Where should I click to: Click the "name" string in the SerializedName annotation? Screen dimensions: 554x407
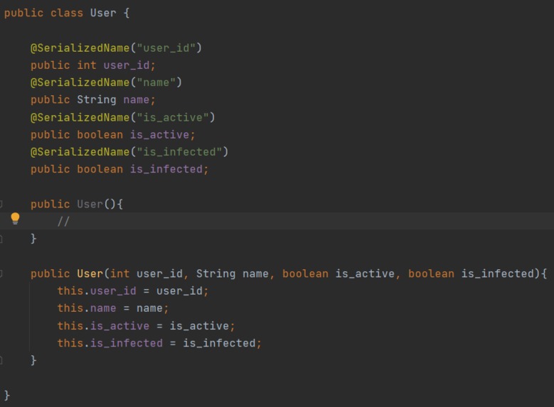(156, 82)
